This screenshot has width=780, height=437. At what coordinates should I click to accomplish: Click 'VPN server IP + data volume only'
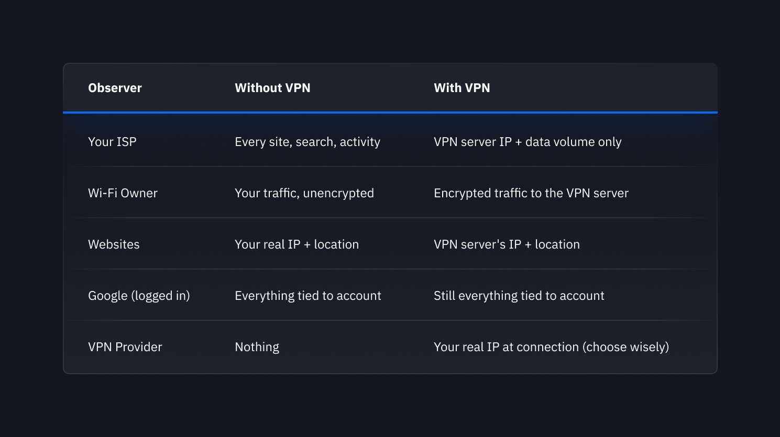pyautogui.click(x=528, y=142)
